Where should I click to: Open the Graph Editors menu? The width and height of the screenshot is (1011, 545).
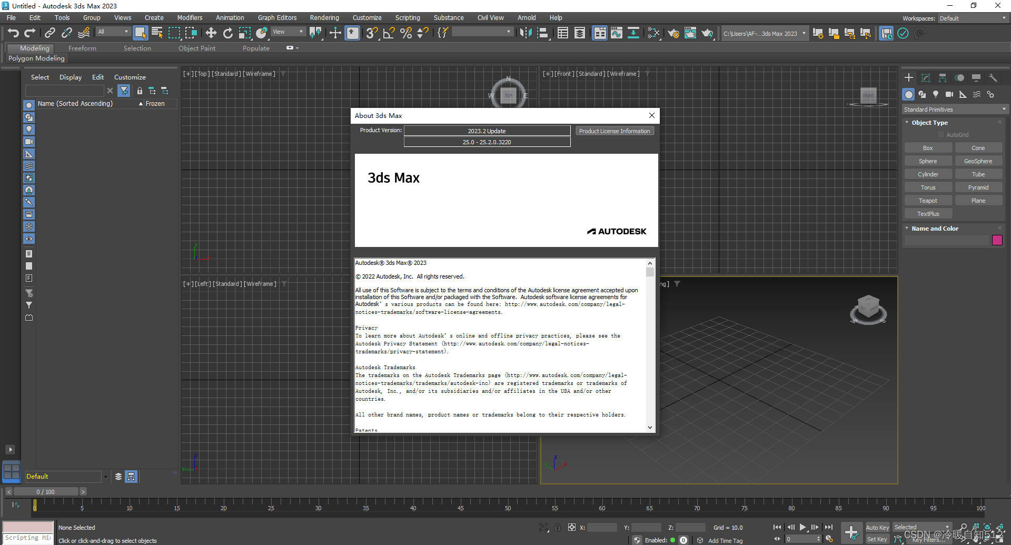pyautogui.click(x=277, y=17)
